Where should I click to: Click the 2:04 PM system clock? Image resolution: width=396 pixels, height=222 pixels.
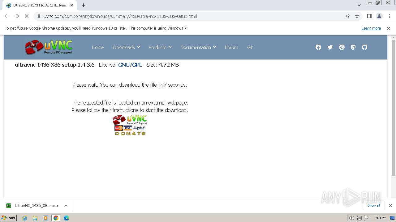point(380,218)
